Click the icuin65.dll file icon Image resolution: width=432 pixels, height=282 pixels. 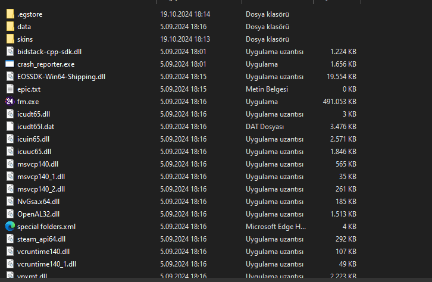click(10, 139)
